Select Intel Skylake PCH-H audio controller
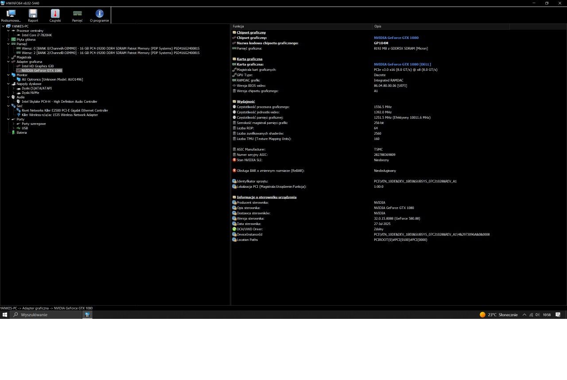Viewport: 567px width, 380px height. pyautogui.click(x=59, y=101)
